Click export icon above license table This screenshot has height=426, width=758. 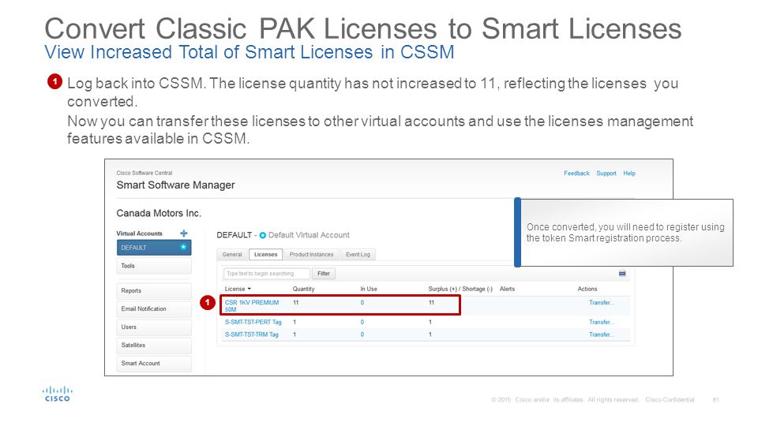[622, 274]
